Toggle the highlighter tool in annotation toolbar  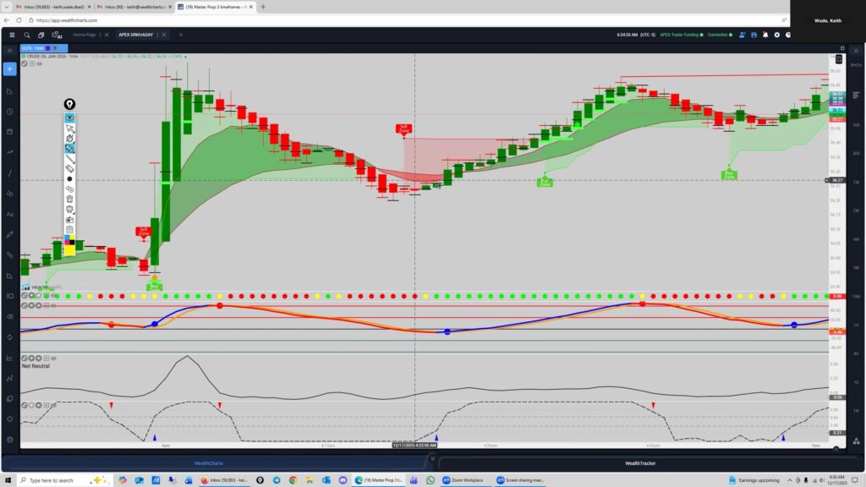click(69, 148)
